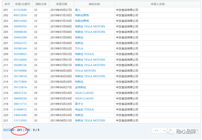Open application number 39175904
Image resolution: width=202 pixels, height=140 pixels.
[x=20, y=82]
